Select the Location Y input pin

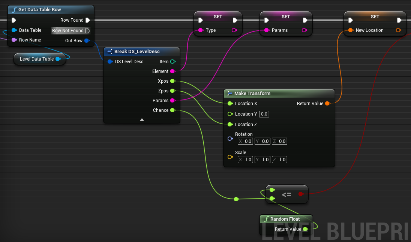[x=230, y=114]
